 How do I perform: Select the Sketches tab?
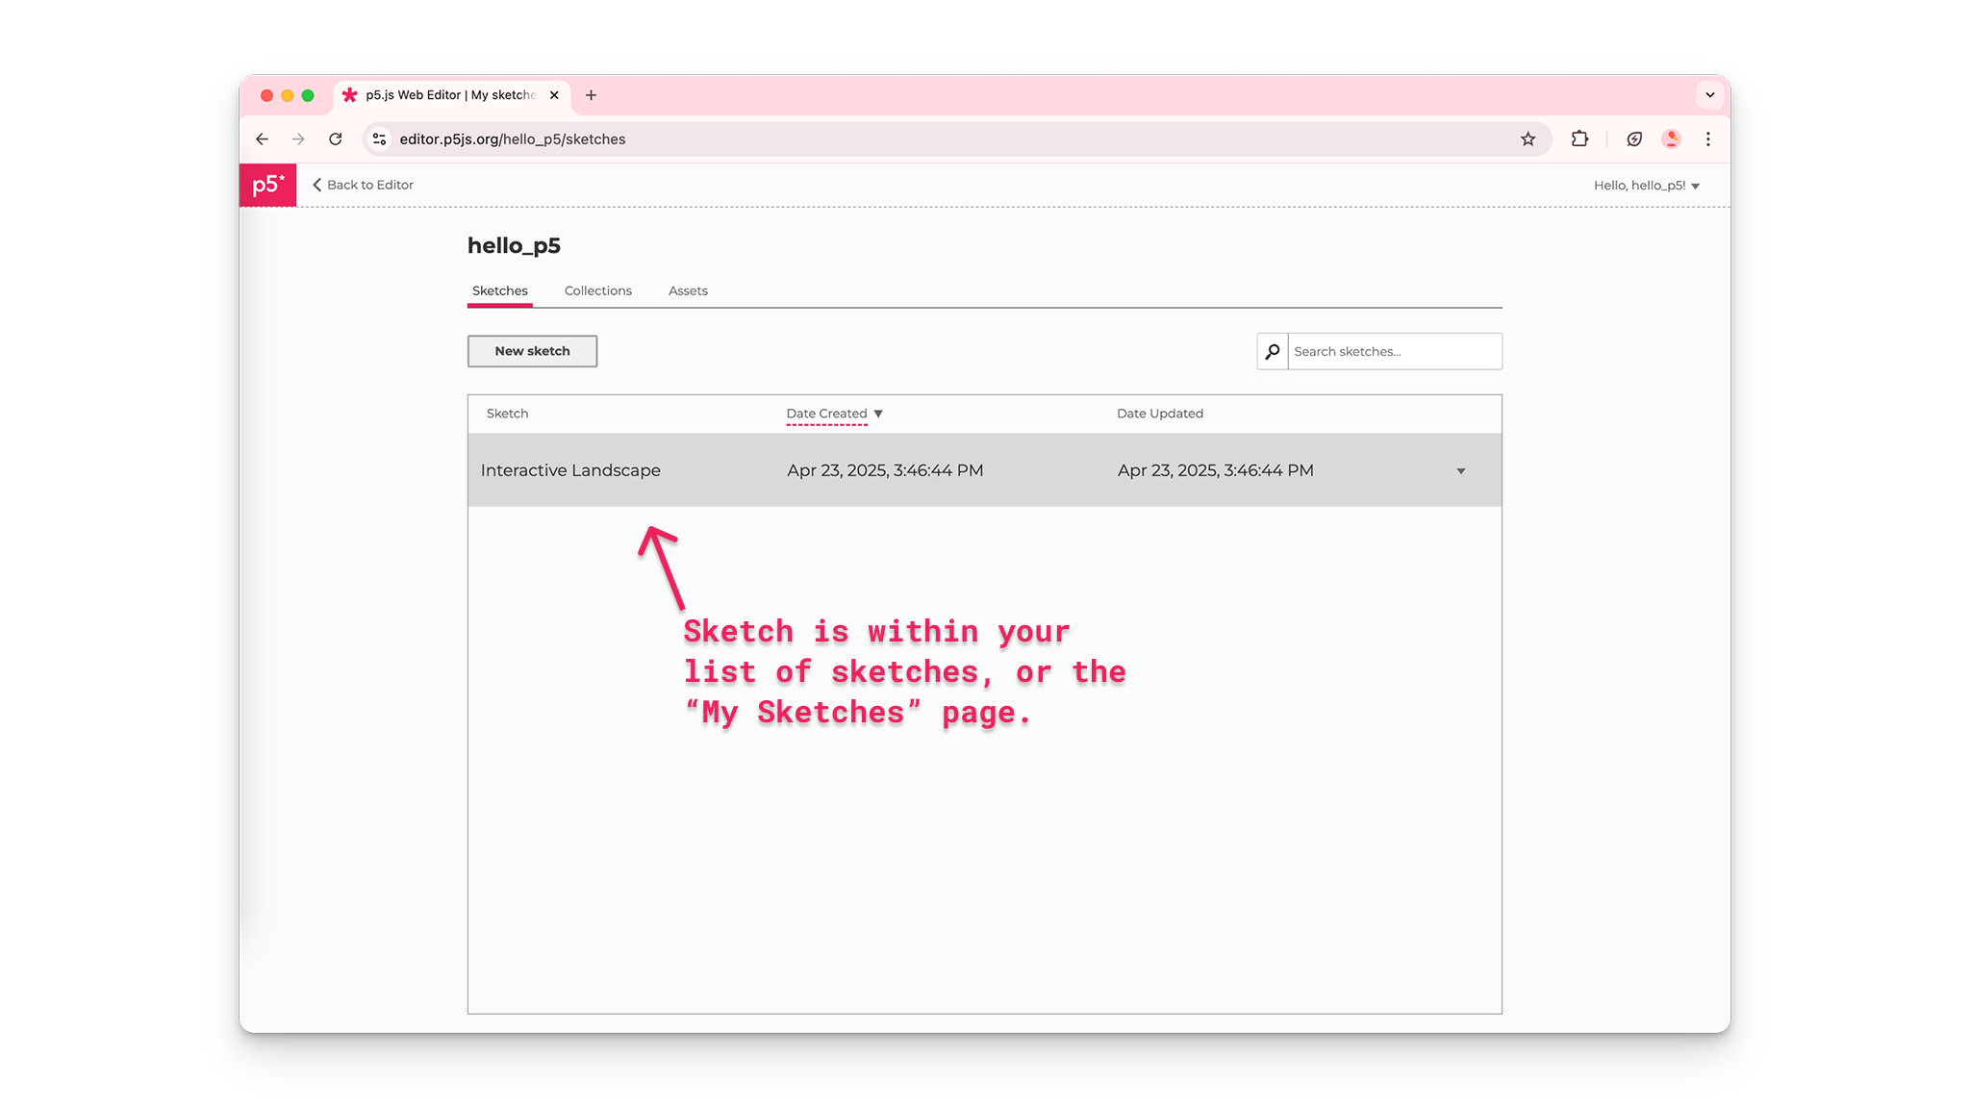click(x=499, y=290)
